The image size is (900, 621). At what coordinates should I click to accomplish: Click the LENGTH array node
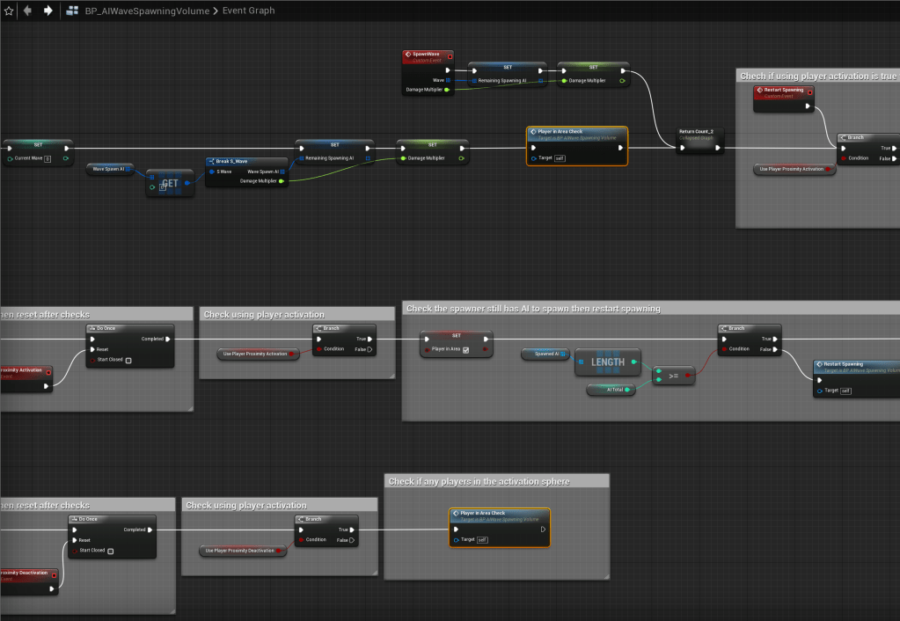click(608, 362)
